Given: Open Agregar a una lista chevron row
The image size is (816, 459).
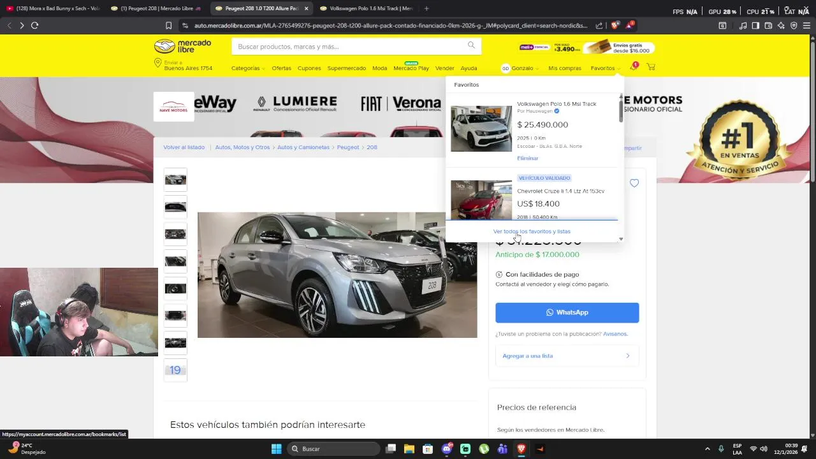Looking at the screenshot, I should pyautogui.click(x=567, y=356).
